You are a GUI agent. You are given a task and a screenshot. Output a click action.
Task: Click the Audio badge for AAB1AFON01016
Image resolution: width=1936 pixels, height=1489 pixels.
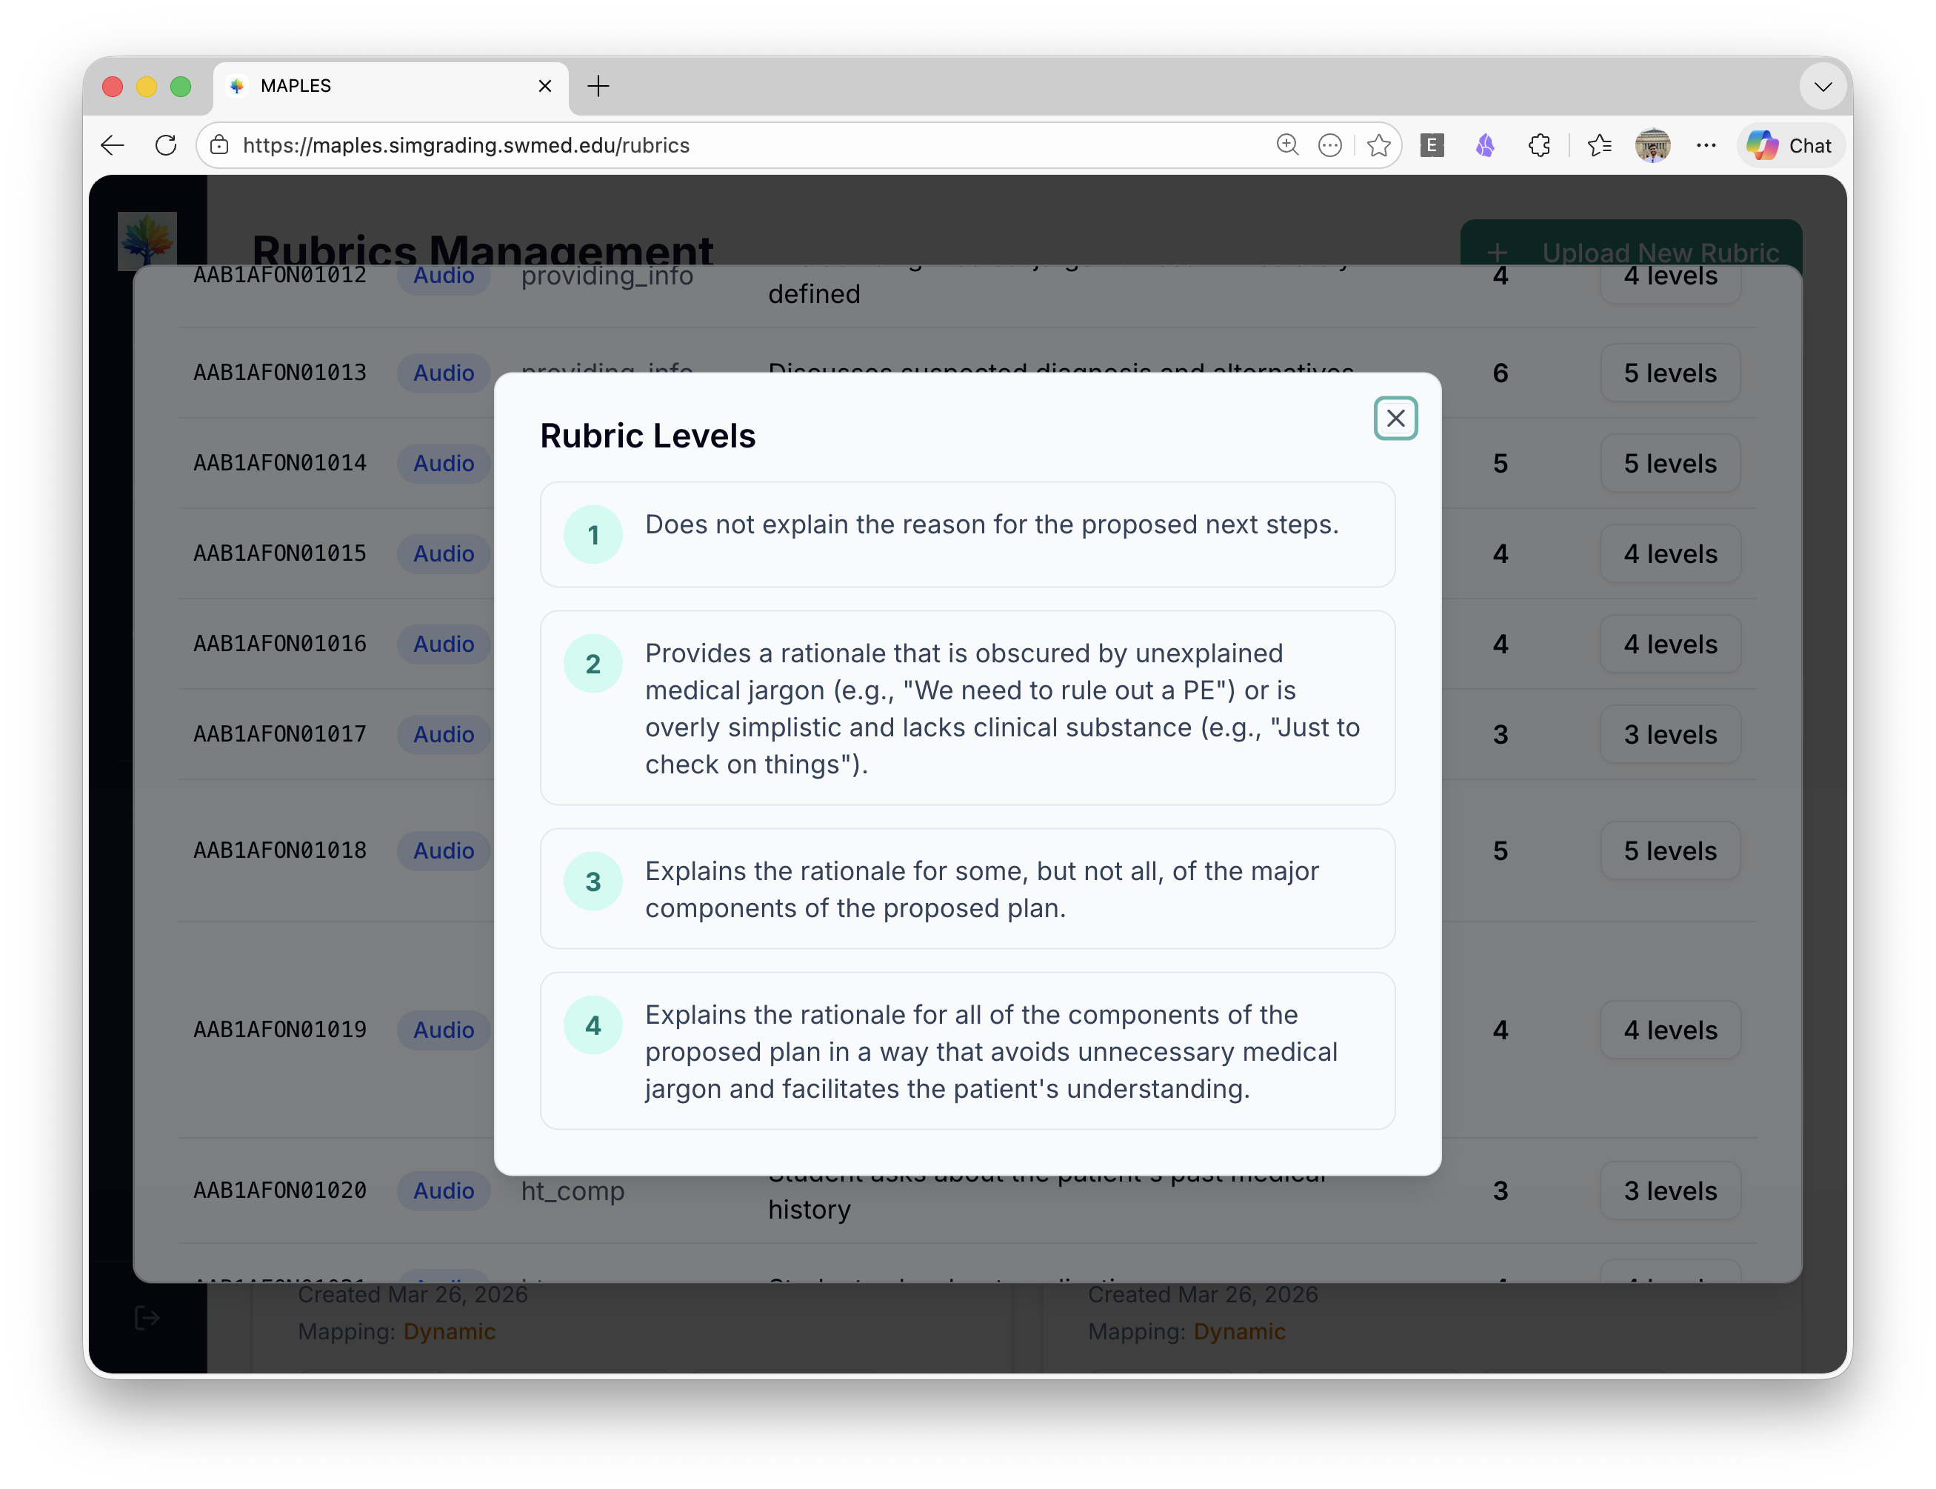click(443, 644)
